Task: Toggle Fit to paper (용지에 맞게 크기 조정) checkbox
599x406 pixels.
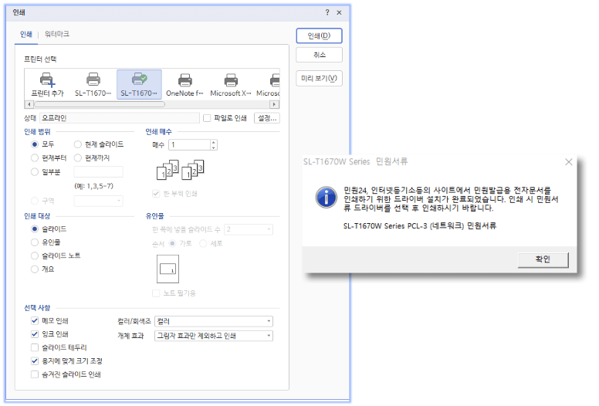Action: (x=35, y=361)
